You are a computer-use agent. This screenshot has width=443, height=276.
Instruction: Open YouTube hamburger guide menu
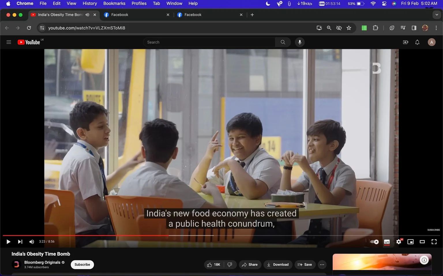(x=9, y=42)
